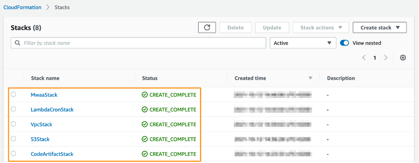Click the CloudFormation breadcrumb link
Viewport: 419px width, 163px height.
pos(22,8)
